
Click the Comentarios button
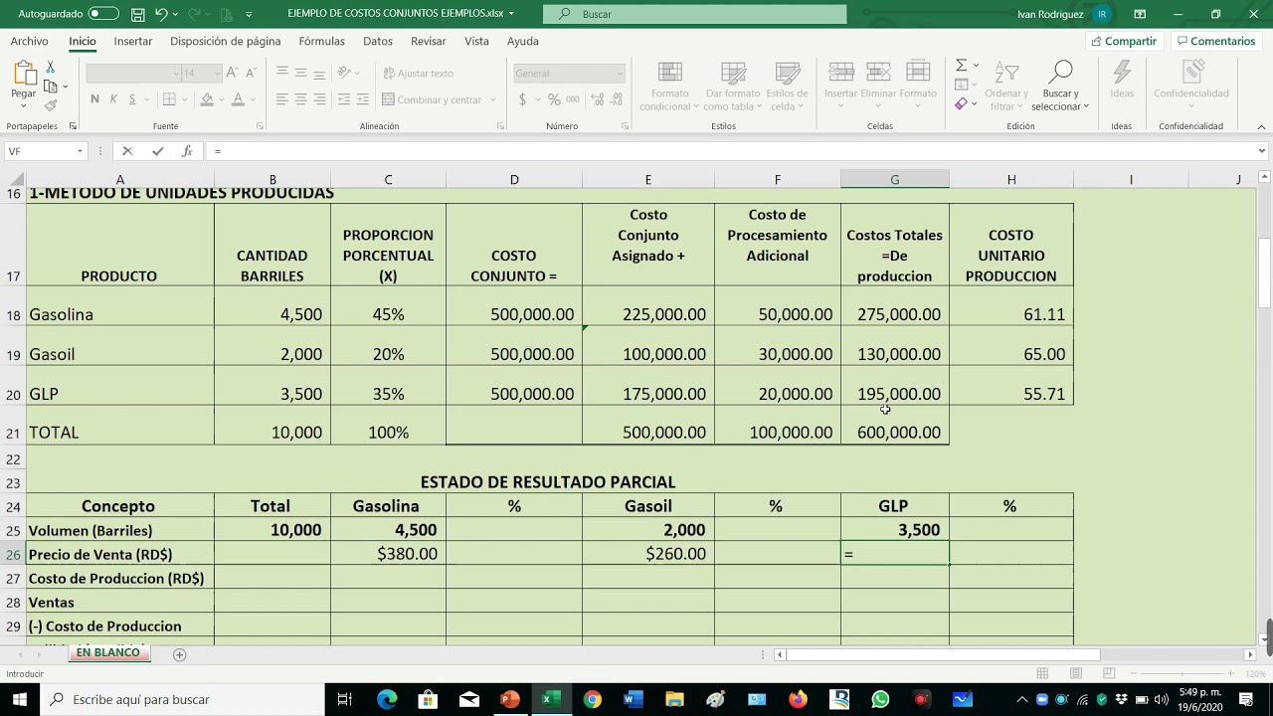point(1215,41)
